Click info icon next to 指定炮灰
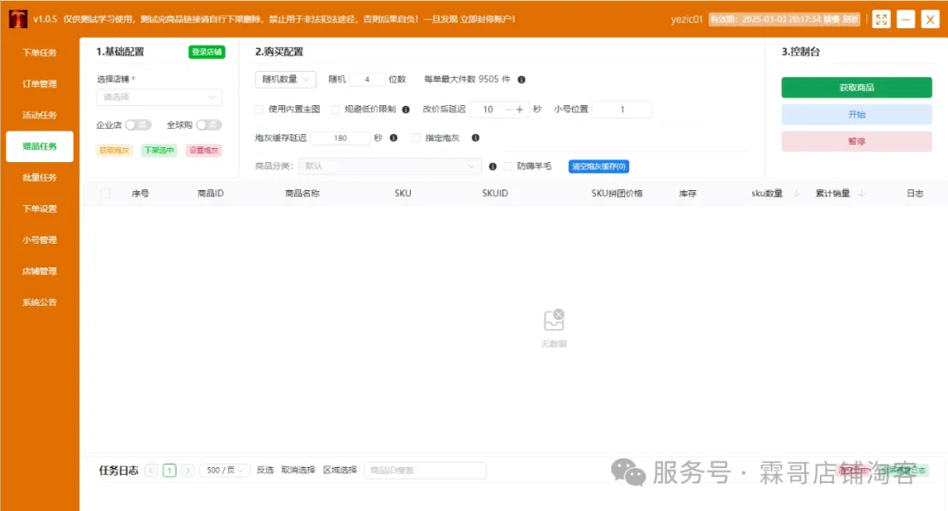Screen dimensions: 948x511 (476, 138)
